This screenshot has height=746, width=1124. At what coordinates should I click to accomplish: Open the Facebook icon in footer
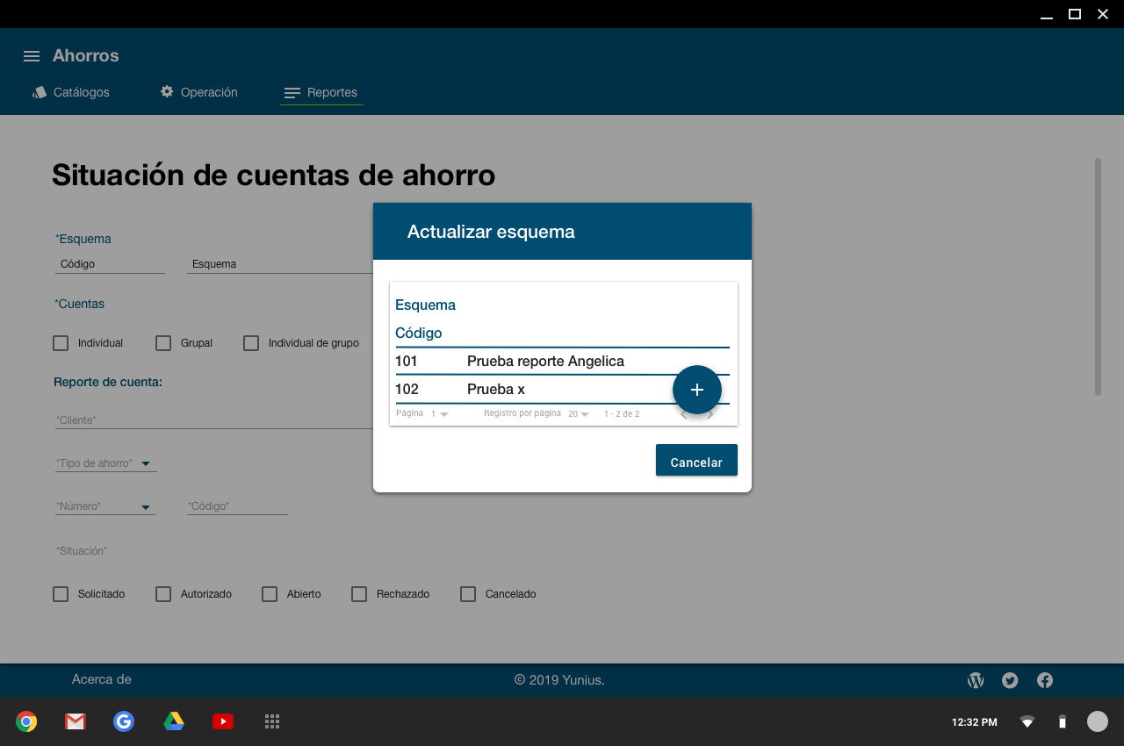pos(1045,680)
